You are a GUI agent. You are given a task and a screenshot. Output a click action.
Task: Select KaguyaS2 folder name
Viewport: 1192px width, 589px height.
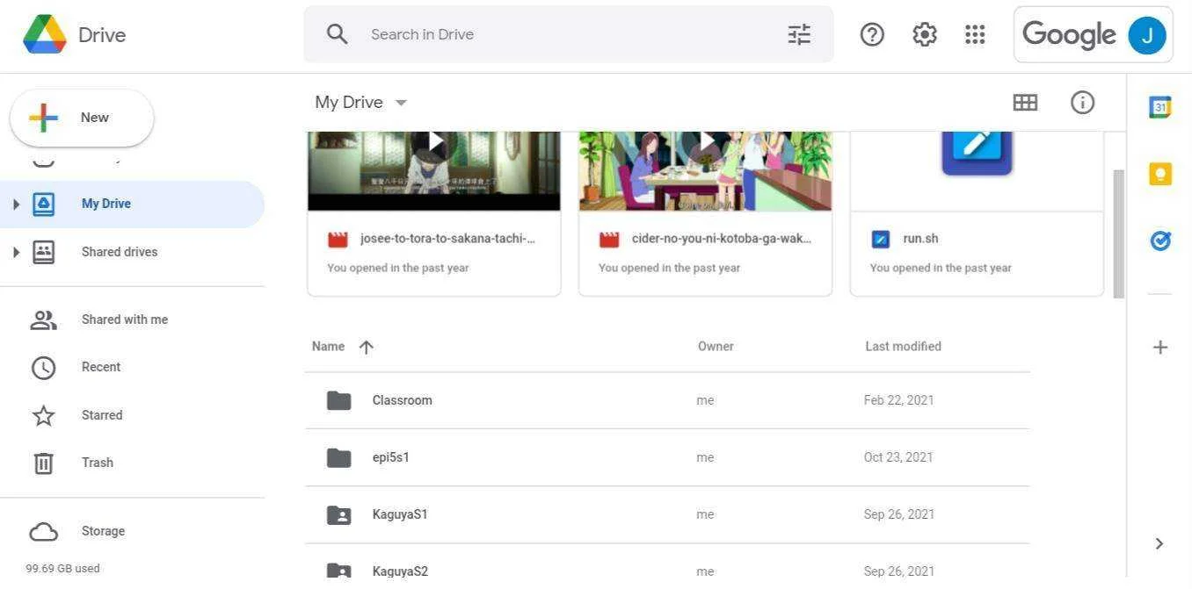point(400,571)
